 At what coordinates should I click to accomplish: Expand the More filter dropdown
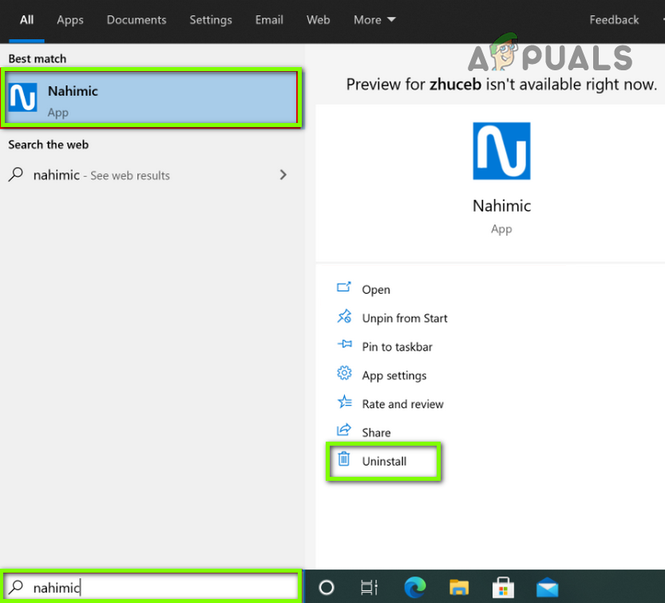pyautogui.click(x=374, y=20)
